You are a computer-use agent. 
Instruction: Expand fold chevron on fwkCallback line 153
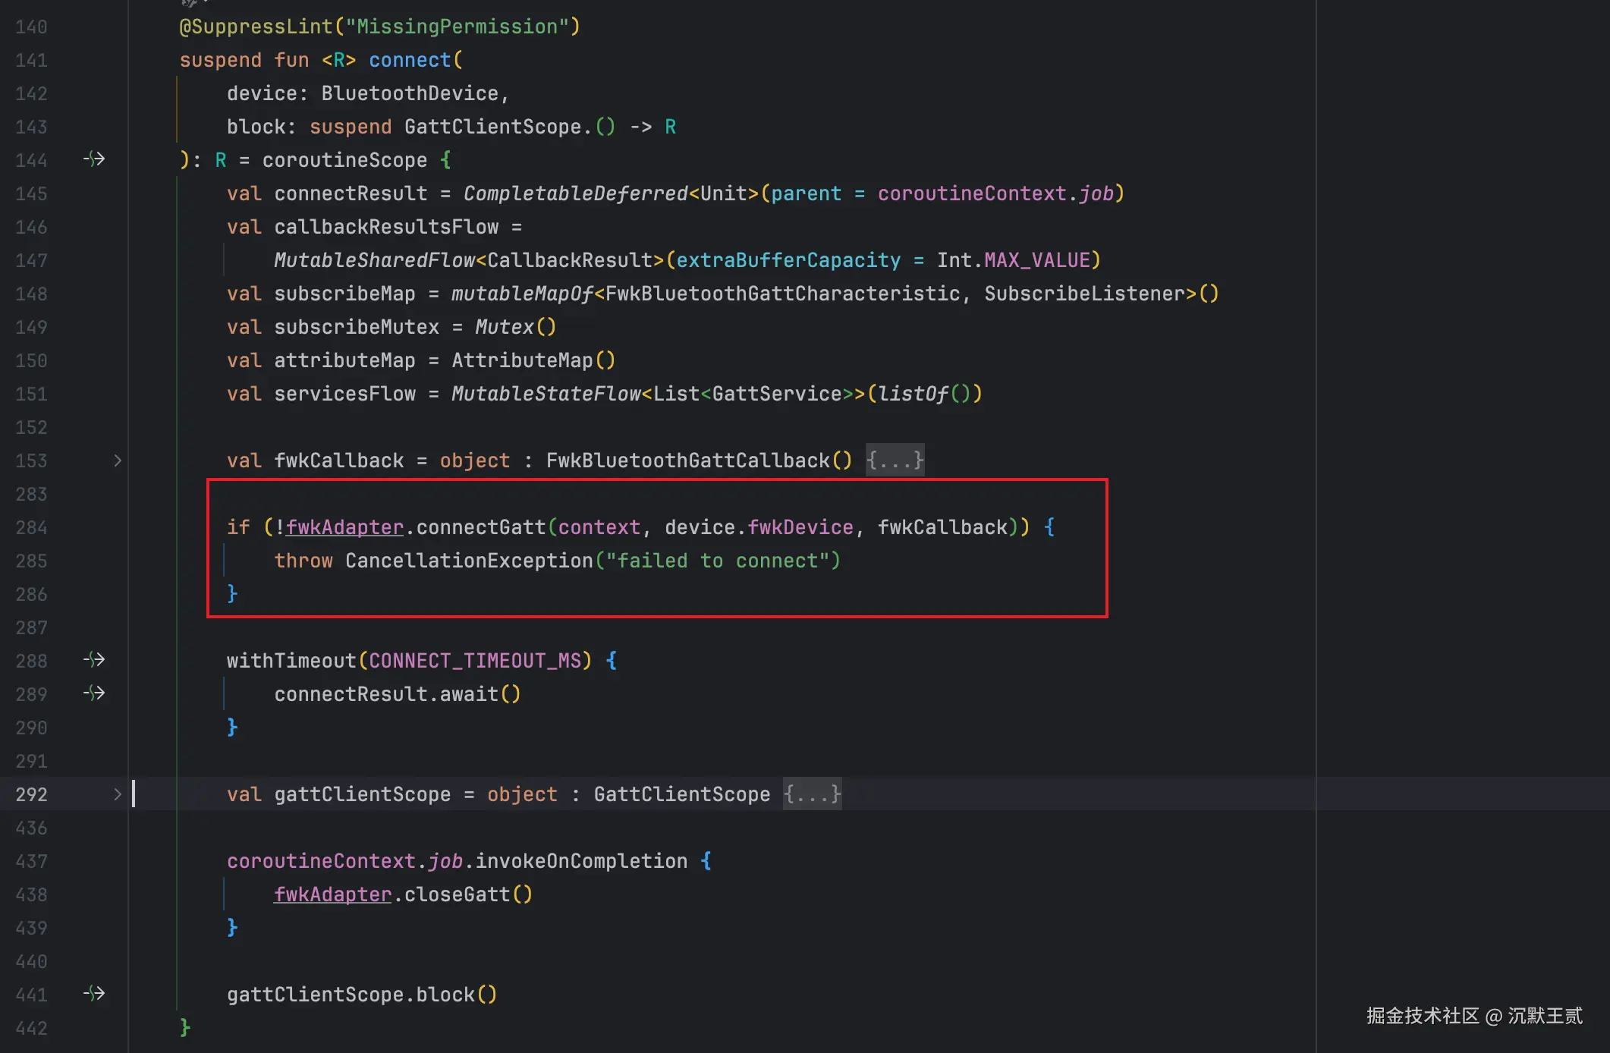[x=118, y=460]
